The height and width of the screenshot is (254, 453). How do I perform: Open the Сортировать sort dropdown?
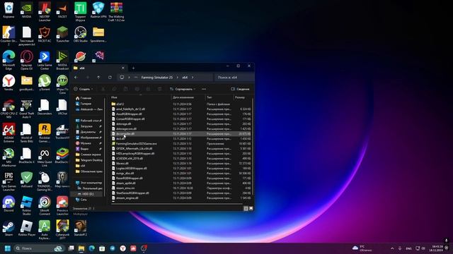coord(183,89)
